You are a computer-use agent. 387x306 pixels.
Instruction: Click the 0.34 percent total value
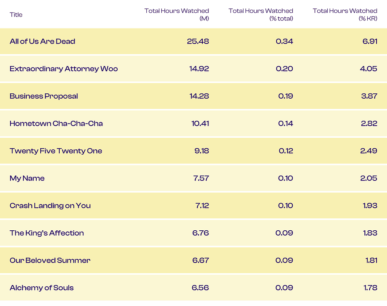point(285,41)
